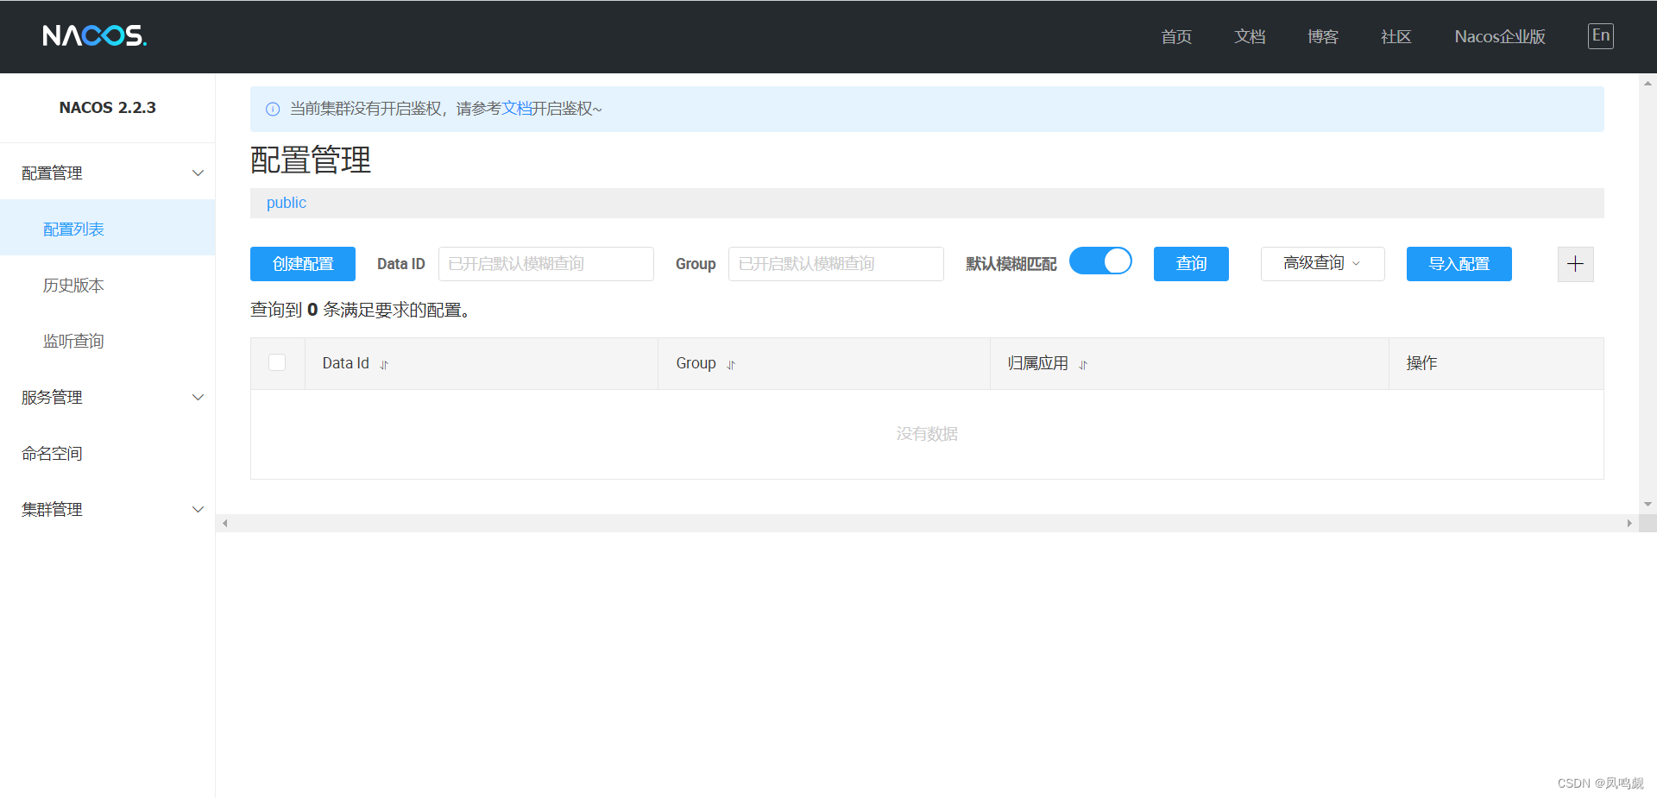Focus the Group input field
The width and height of the screenshot is (1657, 798).
[836, 264]
